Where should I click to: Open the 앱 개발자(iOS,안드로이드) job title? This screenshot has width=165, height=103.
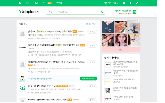click(x=54, y=45)
